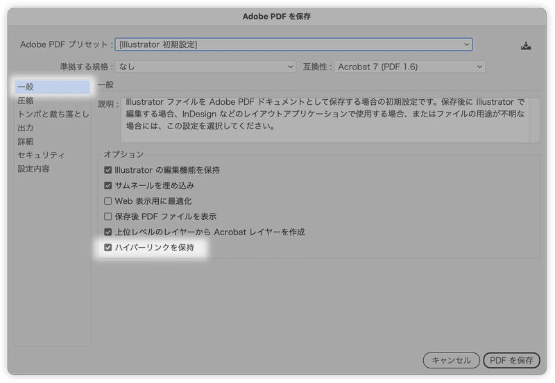
Task: Click the save preset download icon
Action: tap(526, 46)
